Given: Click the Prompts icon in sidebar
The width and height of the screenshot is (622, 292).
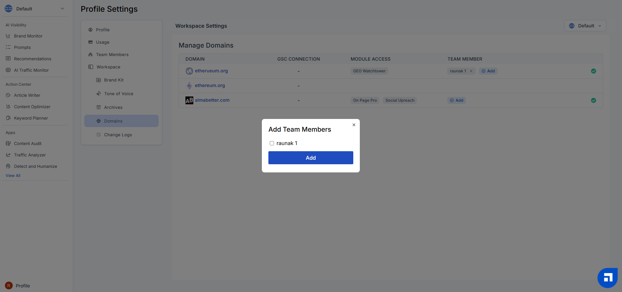Looking at the screenshot, I should [8, 48].
